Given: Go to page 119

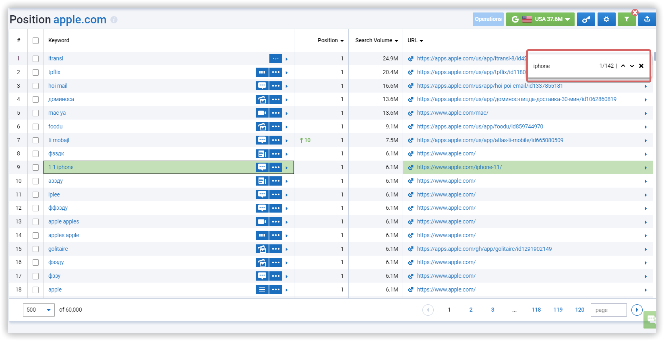Looking at the screenshot, I should pyautogui.click(x=558, y=310).
